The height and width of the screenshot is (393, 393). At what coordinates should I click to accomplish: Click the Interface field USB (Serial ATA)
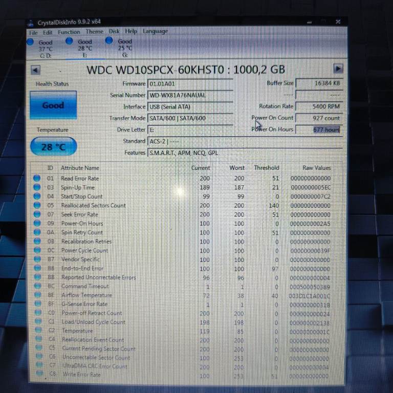point(190,107)
